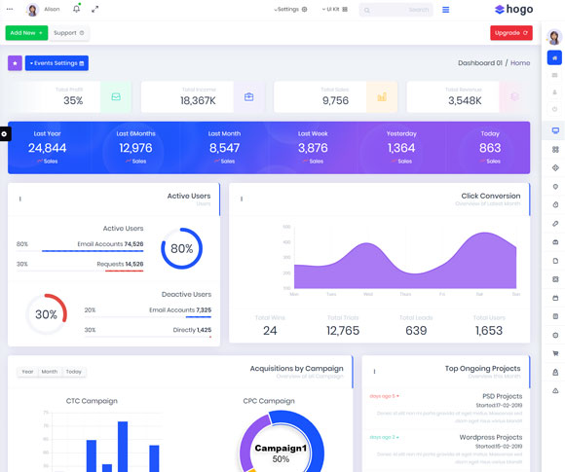Open the PSD Projects entry
The width and height of the screenshot is (565, 472).
(502, 396)
